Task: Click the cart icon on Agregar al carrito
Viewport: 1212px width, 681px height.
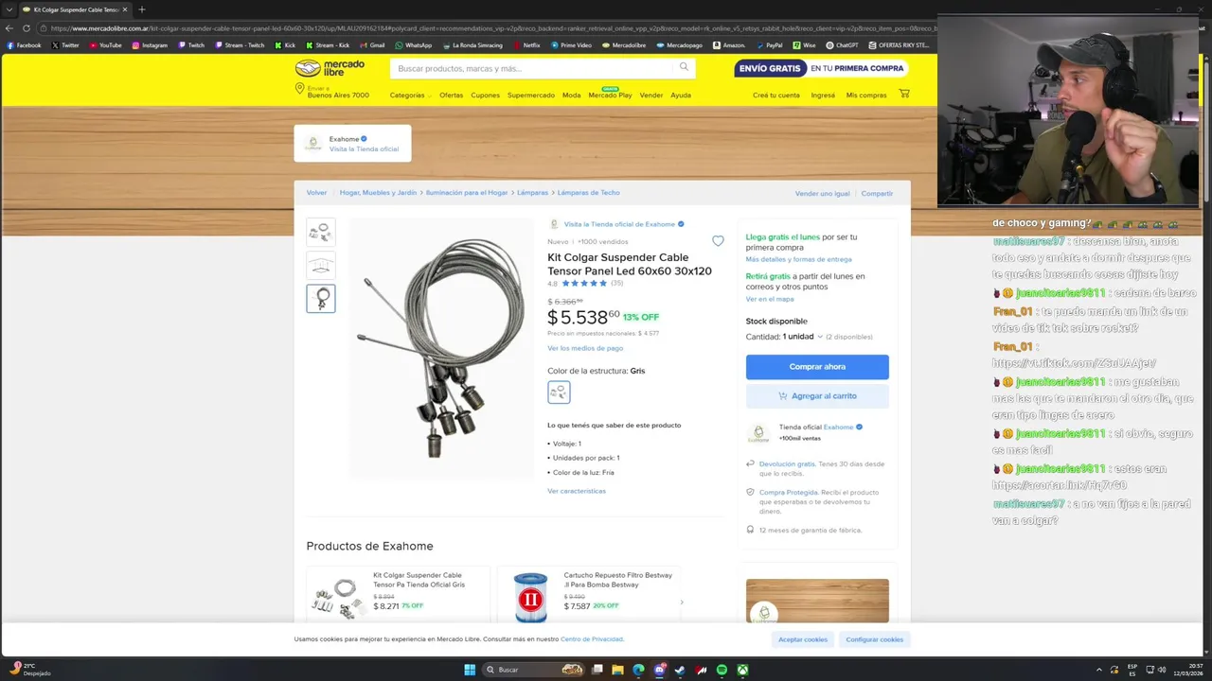Action: [783, 395]
